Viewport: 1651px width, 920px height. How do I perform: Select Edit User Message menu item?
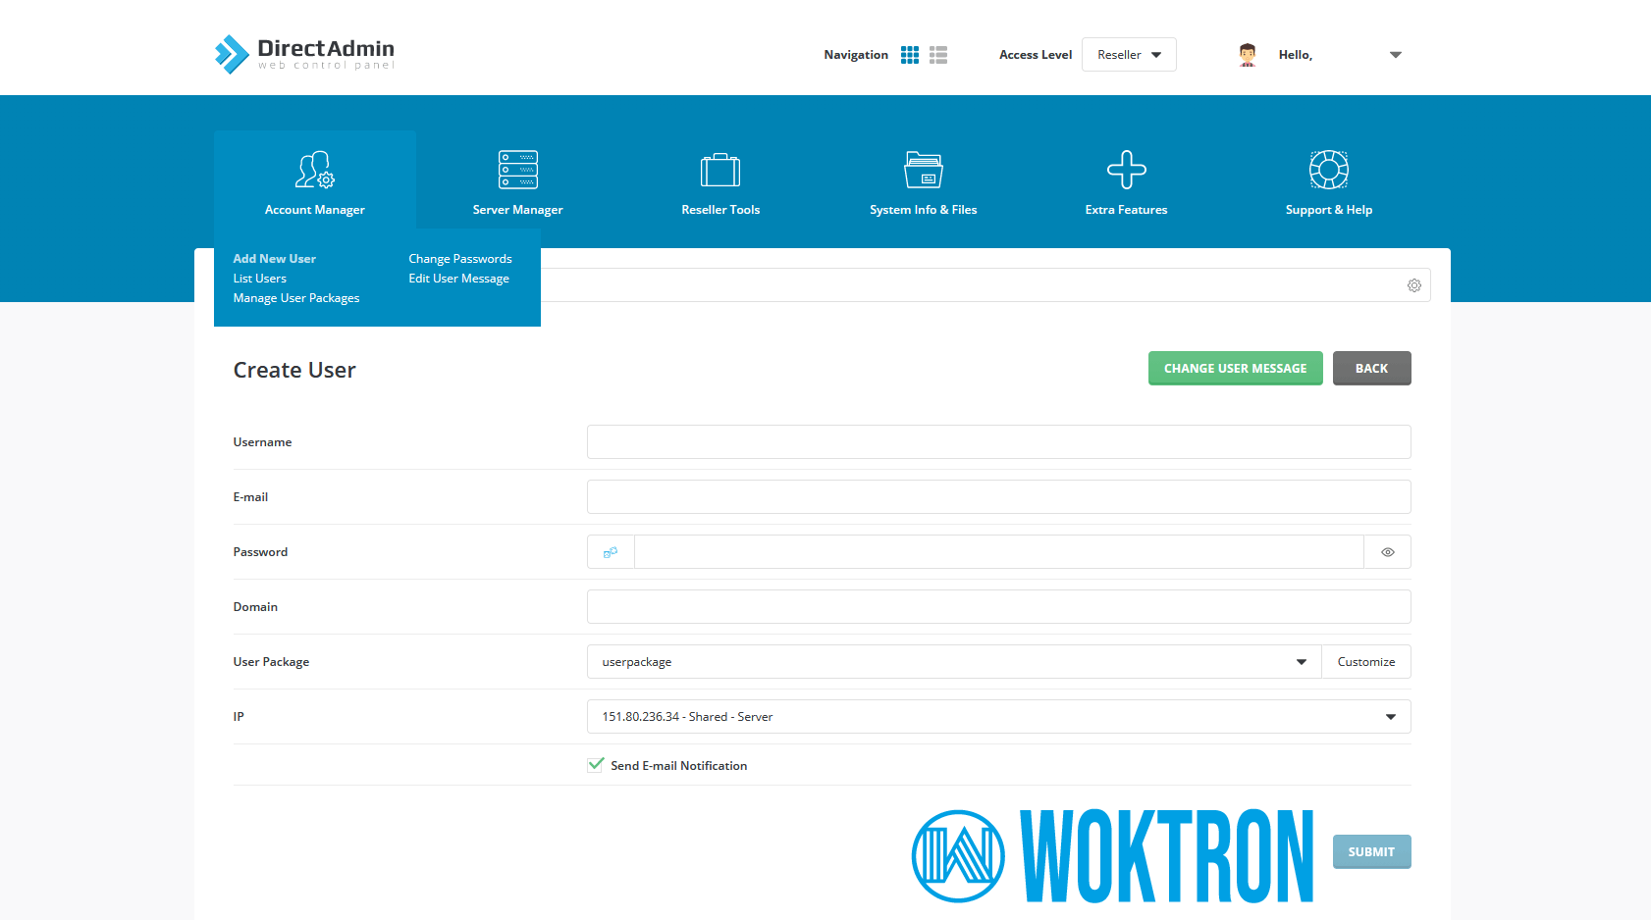459,279
